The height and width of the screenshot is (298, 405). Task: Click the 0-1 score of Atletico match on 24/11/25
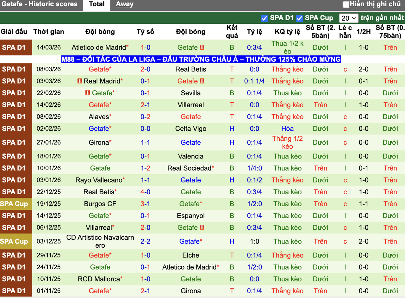pos(146,267)
